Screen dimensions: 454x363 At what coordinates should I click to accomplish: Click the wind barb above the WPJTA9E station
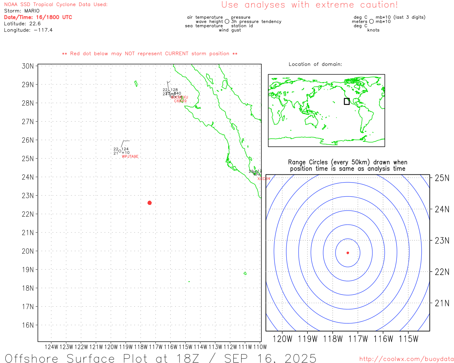click(x=125, y=144)
